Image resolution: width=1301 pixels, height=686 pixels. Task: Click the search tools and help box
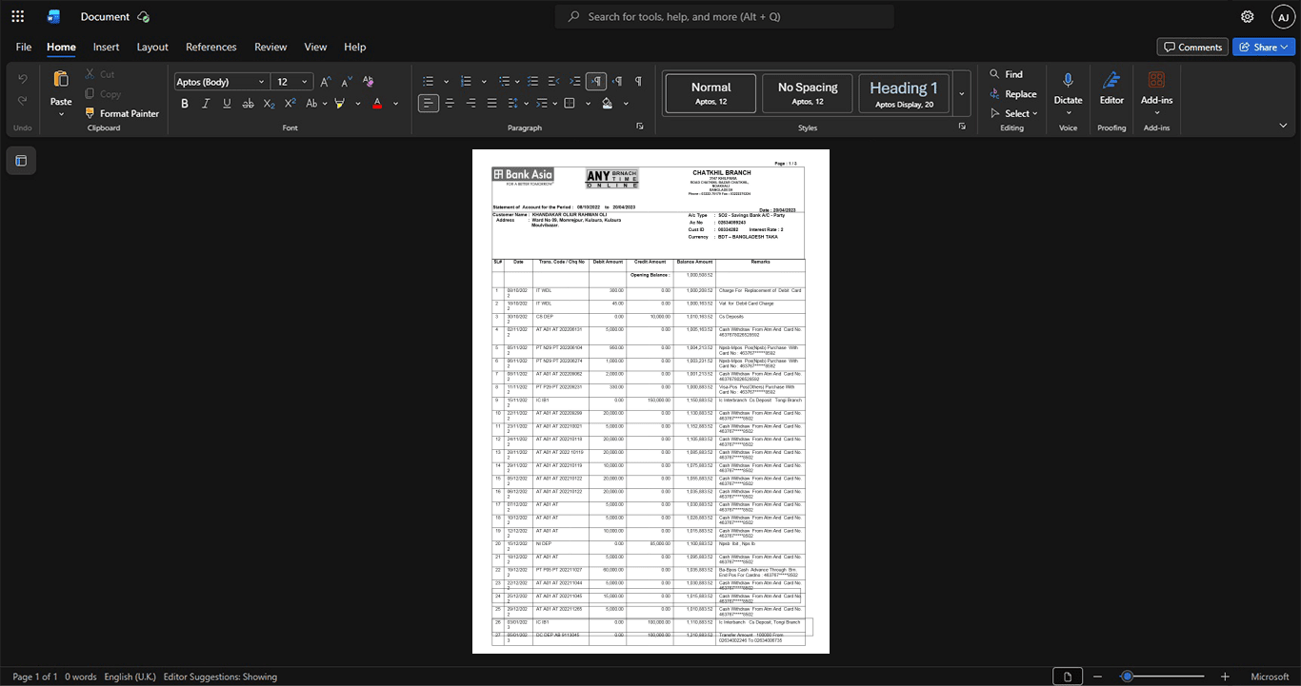pos(725,16)
